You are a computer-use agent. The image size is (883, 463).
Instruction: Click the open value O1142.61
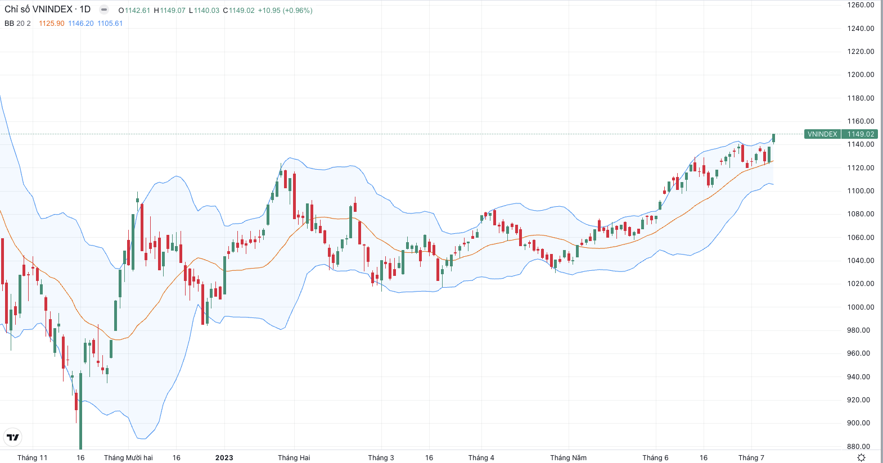click(x=134, y=11)
